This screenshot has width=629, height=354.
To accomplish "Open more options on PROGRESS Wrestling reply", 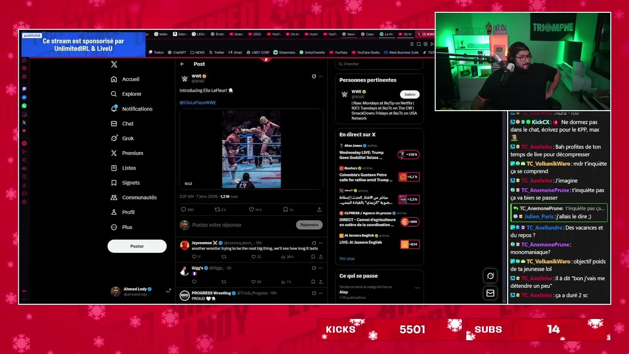I will point(321,293).
